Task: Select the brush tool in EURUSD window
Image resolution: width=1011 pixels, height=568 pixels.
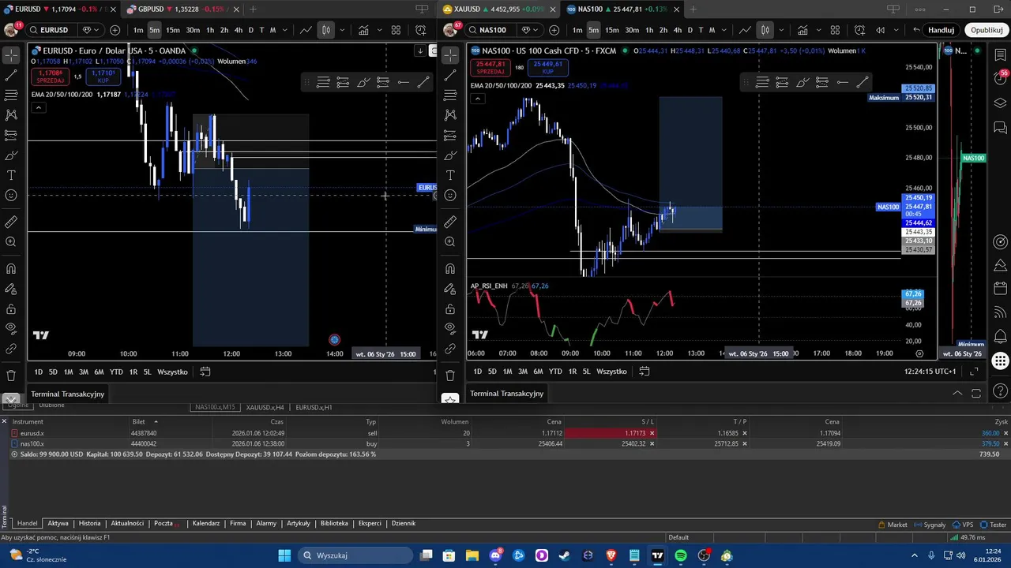Action: click(11, 155)
